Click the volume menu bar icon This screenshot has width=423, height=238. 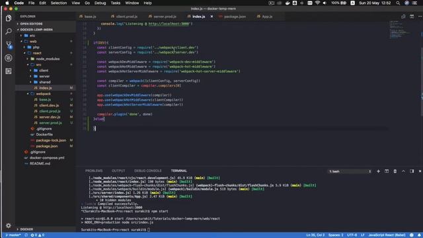pyautogui.click(x=325, y=3)
